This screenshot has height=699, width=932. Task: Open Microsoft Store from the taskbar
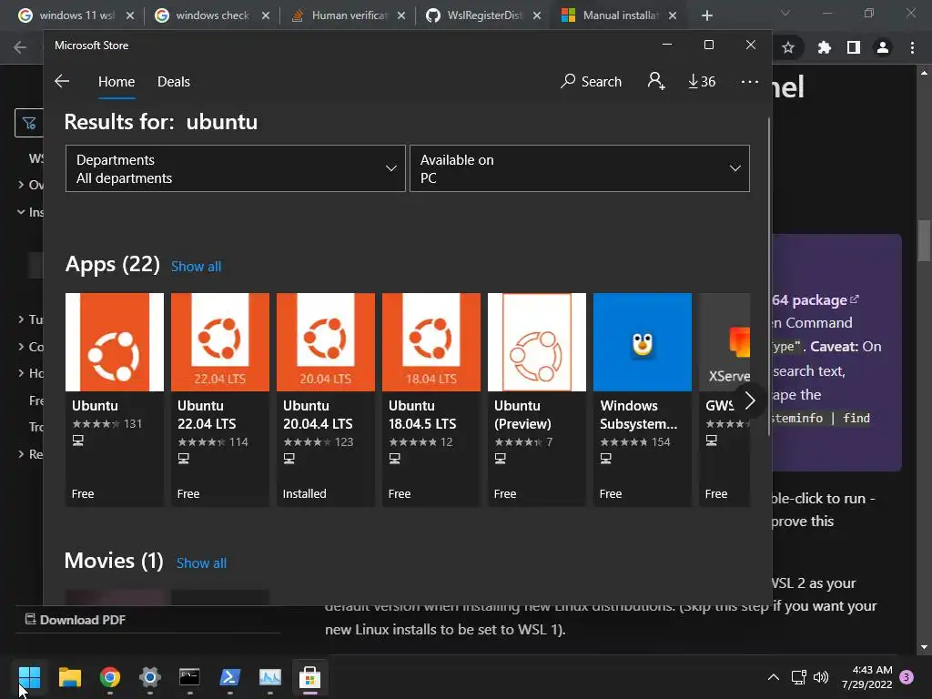(309, 677)
